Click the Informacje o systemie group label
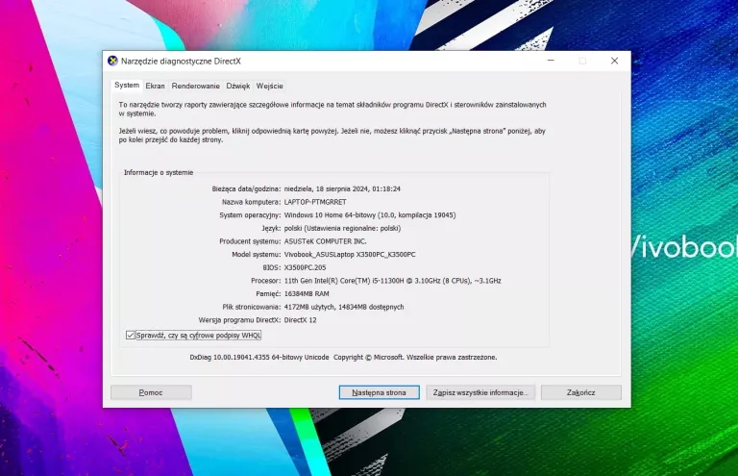Screen dimensions: 738x476 pyautogui.click(x=159, y=173)
